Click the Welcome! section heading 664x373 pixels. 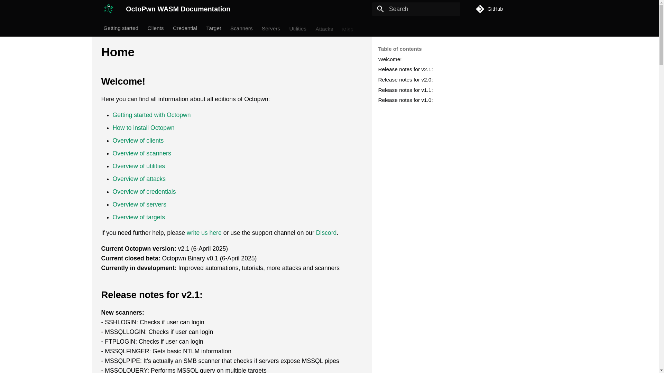[123, 82]
